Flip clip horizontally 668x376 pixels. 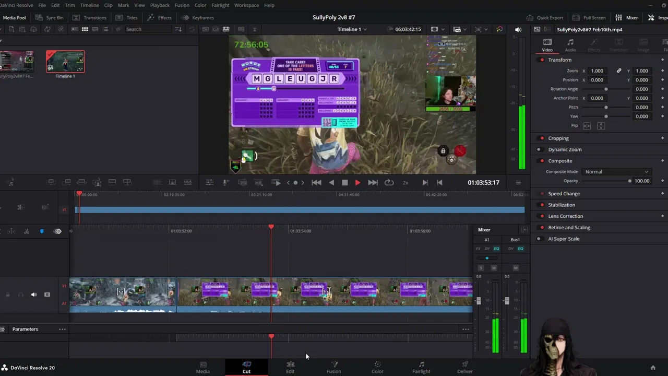tap(587, 126)
